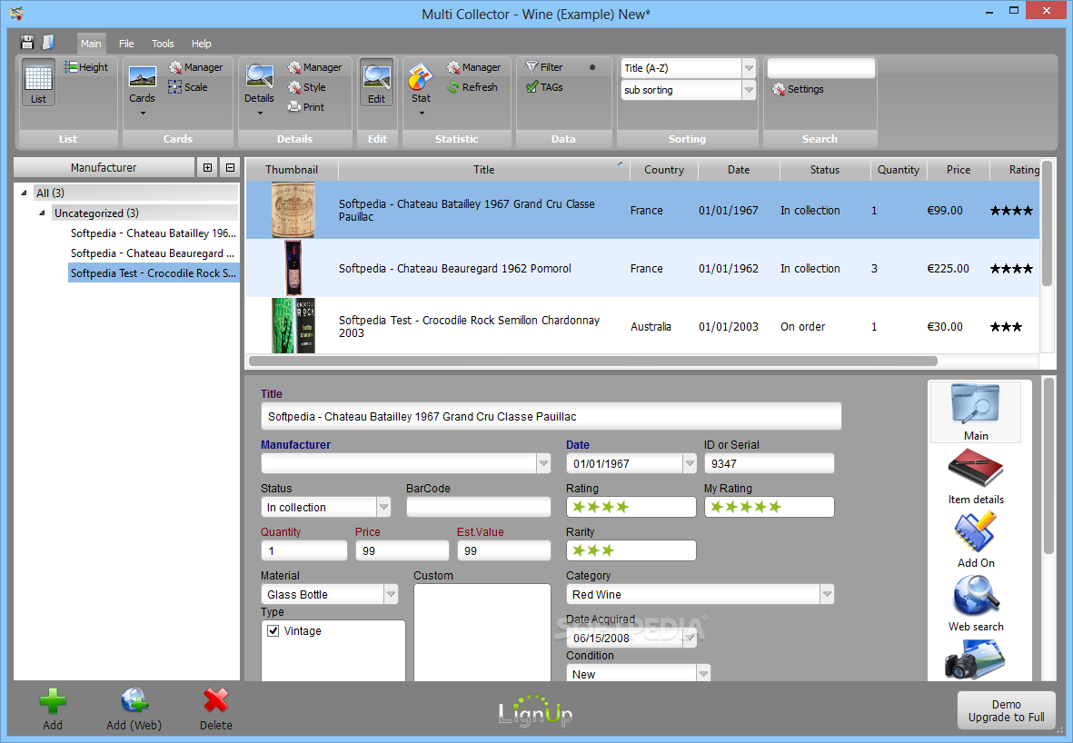Toggle the filter indicator dot
This screenshot has width=1073, height=743.
pos(592,67)
